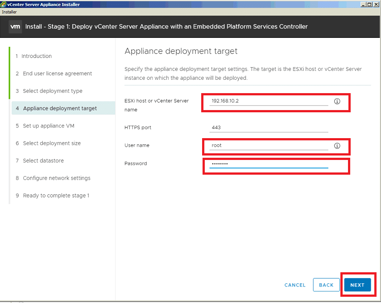This screenshot has width=381, height=303.
Task: Click the CANCEL link
Action: click(x=295, y=285)
